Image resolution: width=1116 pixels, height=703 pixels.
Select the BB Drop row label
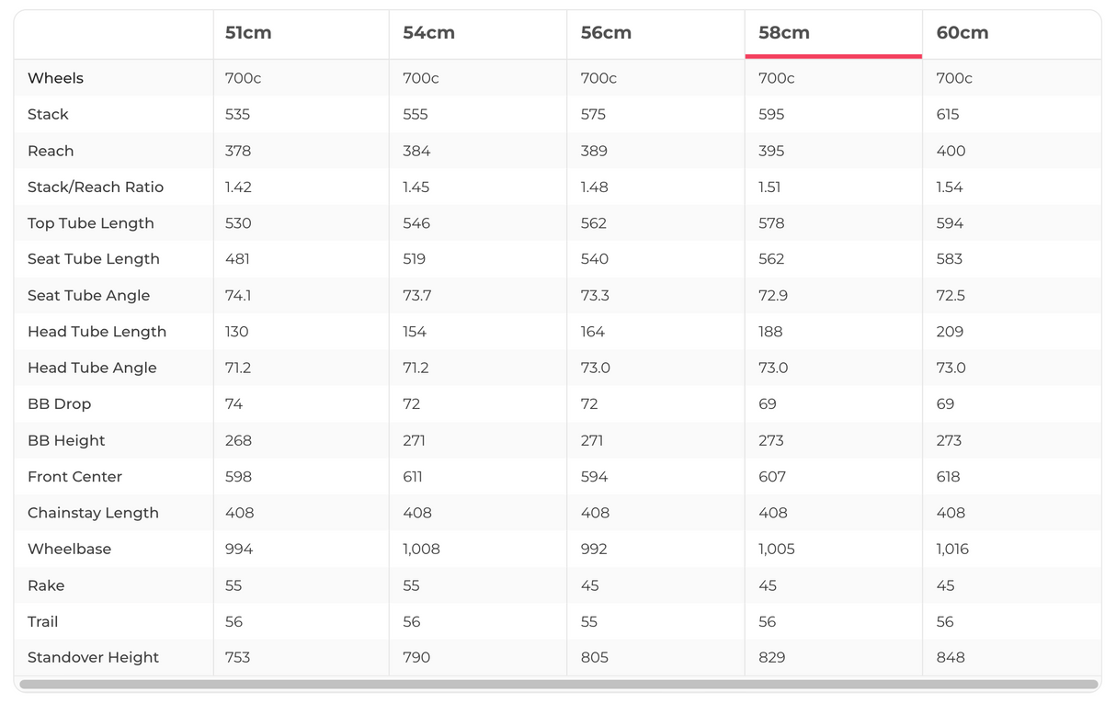click(59, 403)
